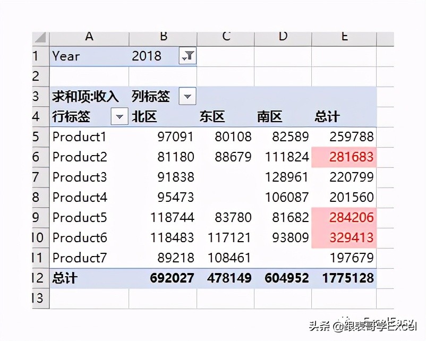Image resolution: width=426 pixels, height=341 pixels.
Task: Click the highlighted 281683 total cell
Action: click(345, 157)
